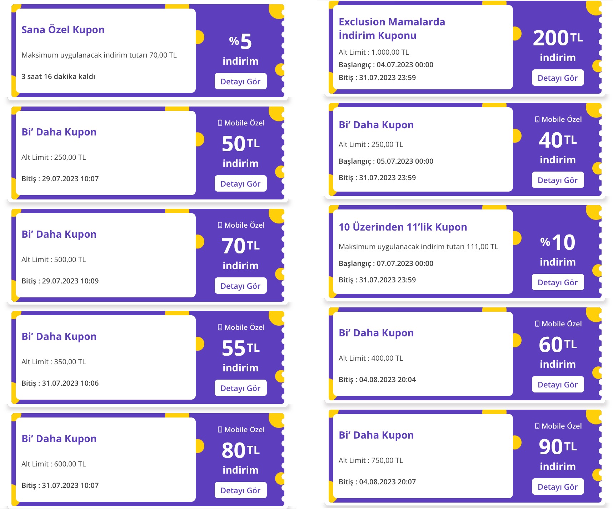The width and height of the screenshot is (613, 509).
Task: View details of 90 TL coupon
Action: point(558,486)
